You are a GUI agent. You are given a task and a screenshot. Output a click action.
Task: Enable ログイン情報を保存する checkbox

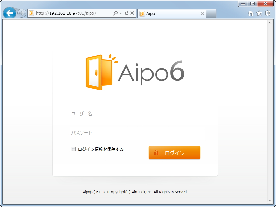(x=73, y=149)
